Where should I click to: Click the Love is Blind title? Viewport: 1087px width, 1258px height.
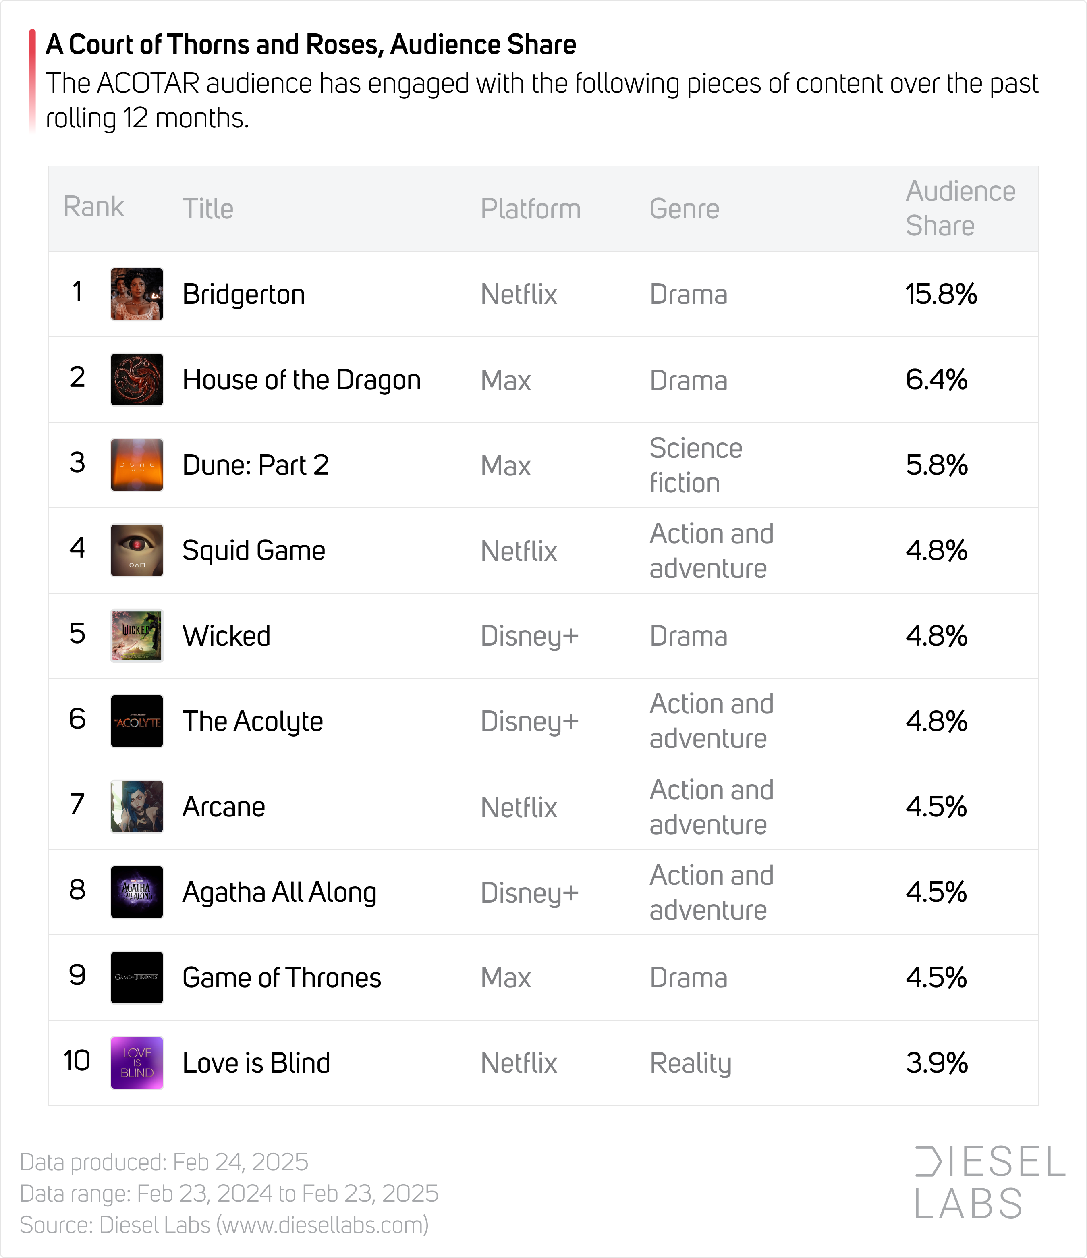click(x=256, y=1063)
